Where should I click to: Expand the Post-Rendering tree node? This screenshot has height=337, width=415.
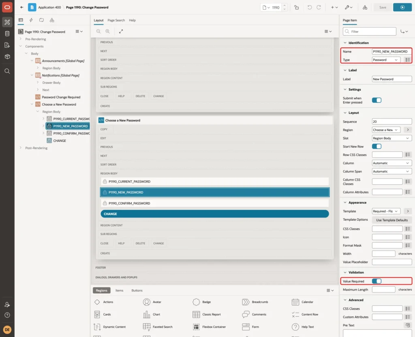pyautogui.click(x=20, y=148)
